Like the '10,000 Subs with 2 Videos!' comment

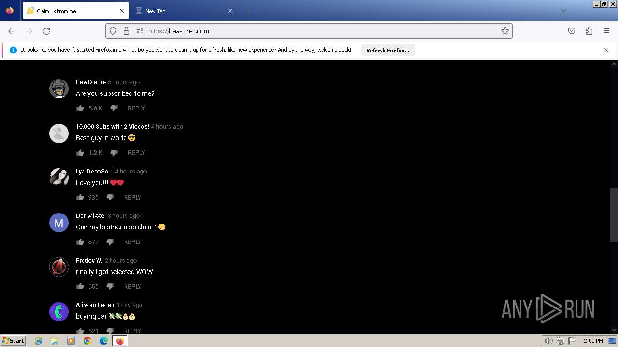point(80,152)
